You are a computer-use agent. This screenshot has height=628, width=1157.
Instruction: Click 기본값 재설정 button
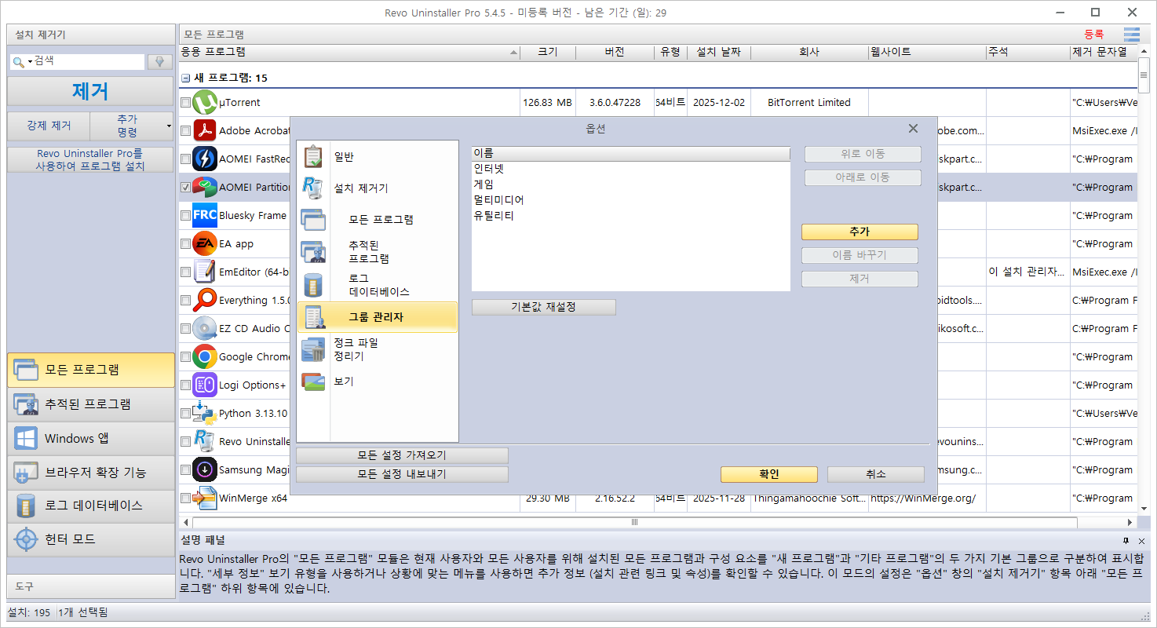[544, 307]
